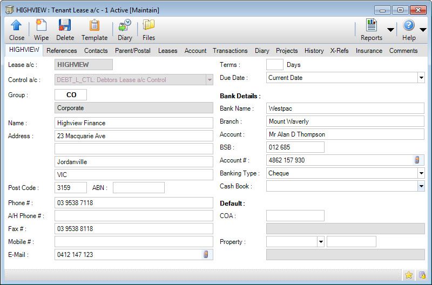
Task: Click the Jordanville suburb field
Action: [134, 161]
